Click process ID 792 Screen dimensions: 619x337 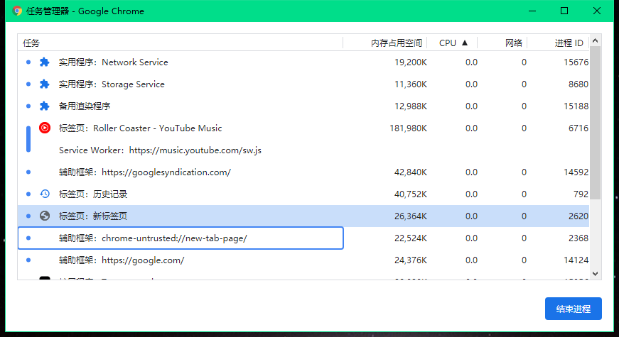click(x=581, y=194)
